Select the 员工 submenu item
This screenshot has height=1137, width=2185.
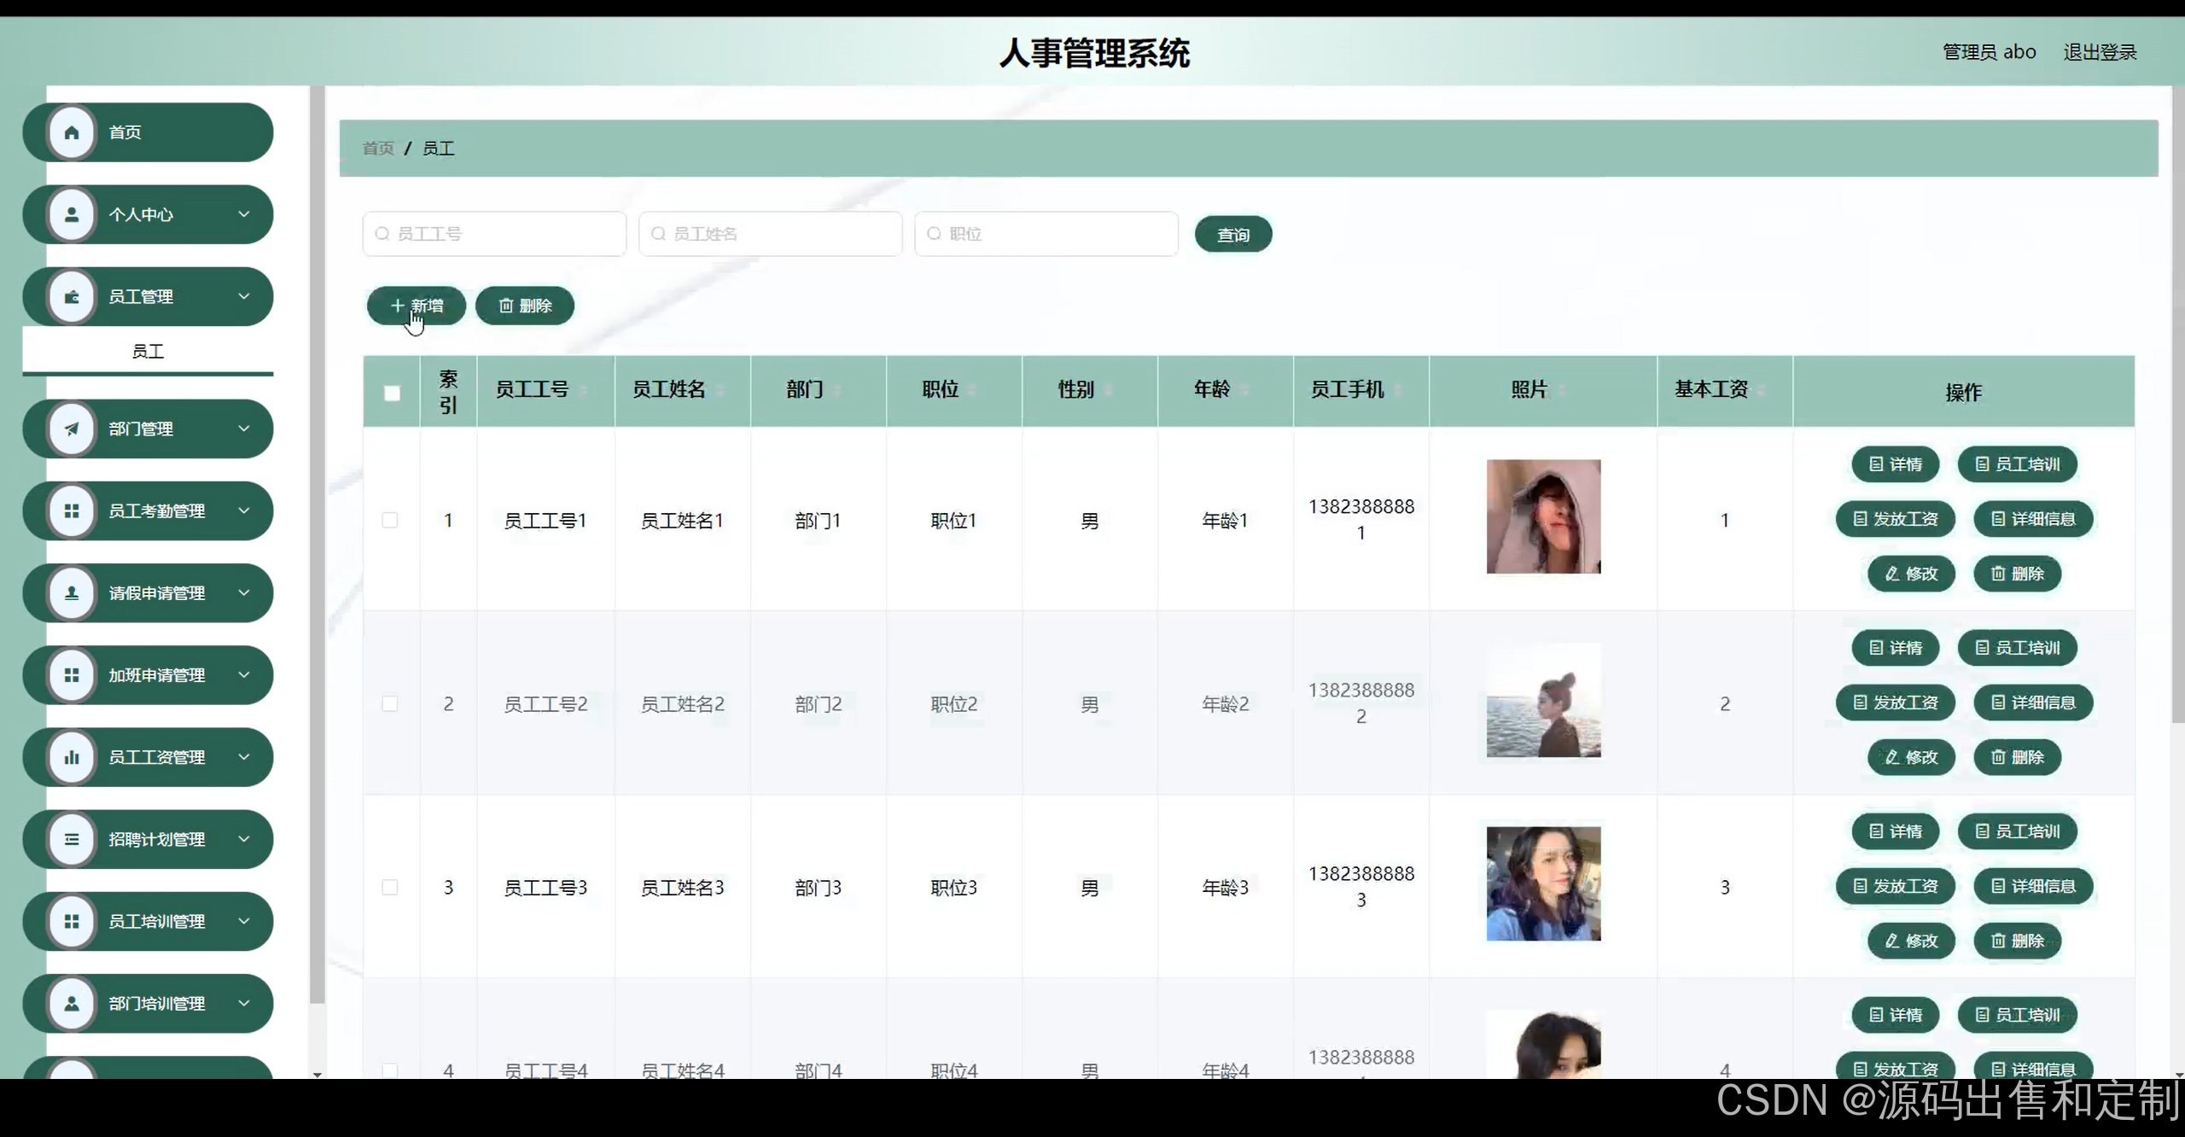148,351
